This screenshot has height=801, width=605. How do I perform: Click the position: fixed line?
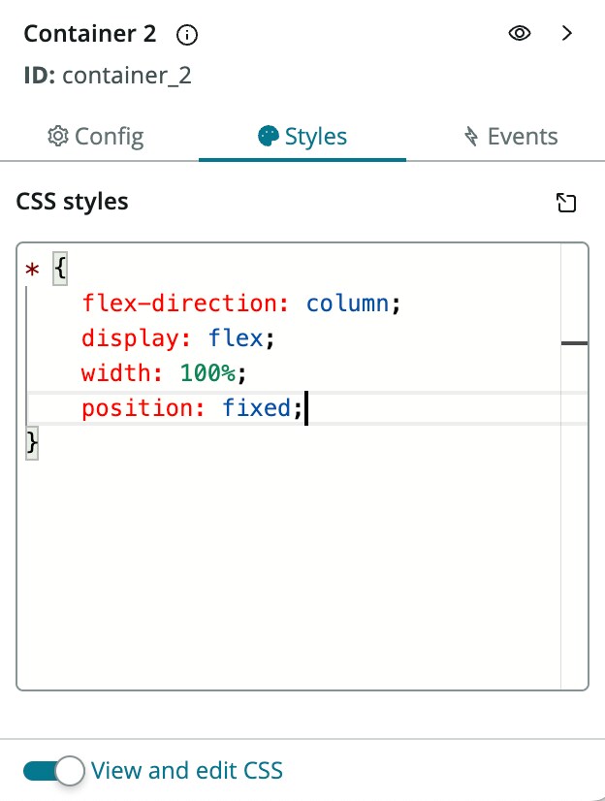pyautogui.click(x=193, y=408)
